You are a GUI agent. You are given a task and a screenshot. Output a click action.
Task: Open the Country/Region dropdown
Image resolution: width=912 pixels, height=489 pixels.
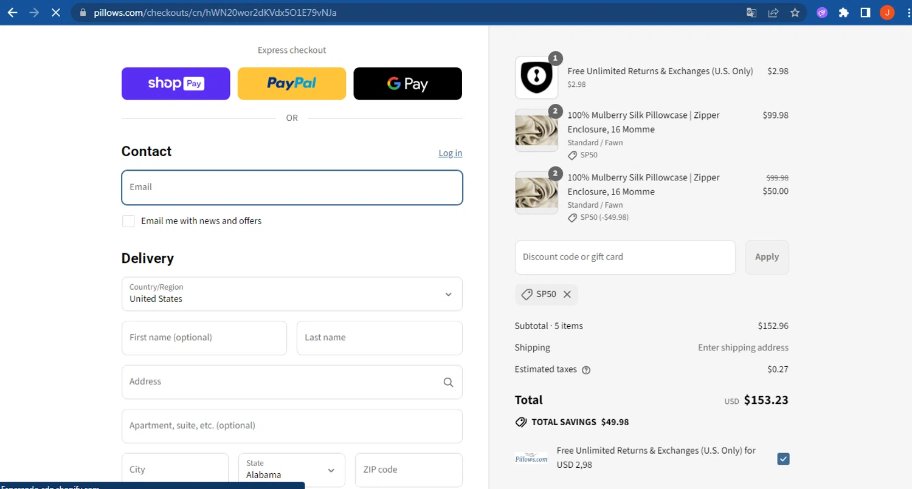click(292, 294)
